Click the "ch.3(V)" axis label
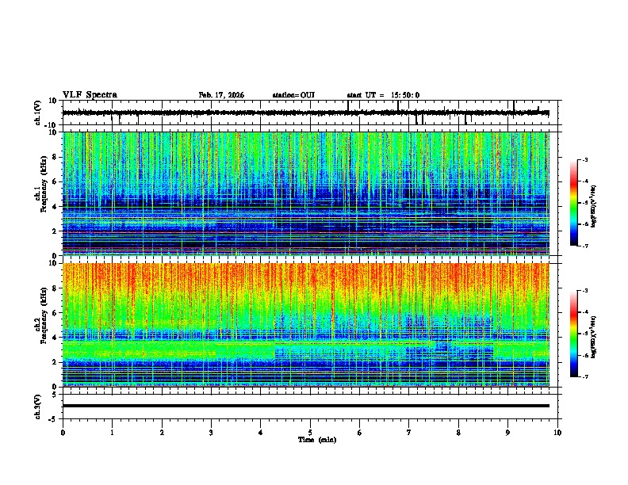 point(38,407)
